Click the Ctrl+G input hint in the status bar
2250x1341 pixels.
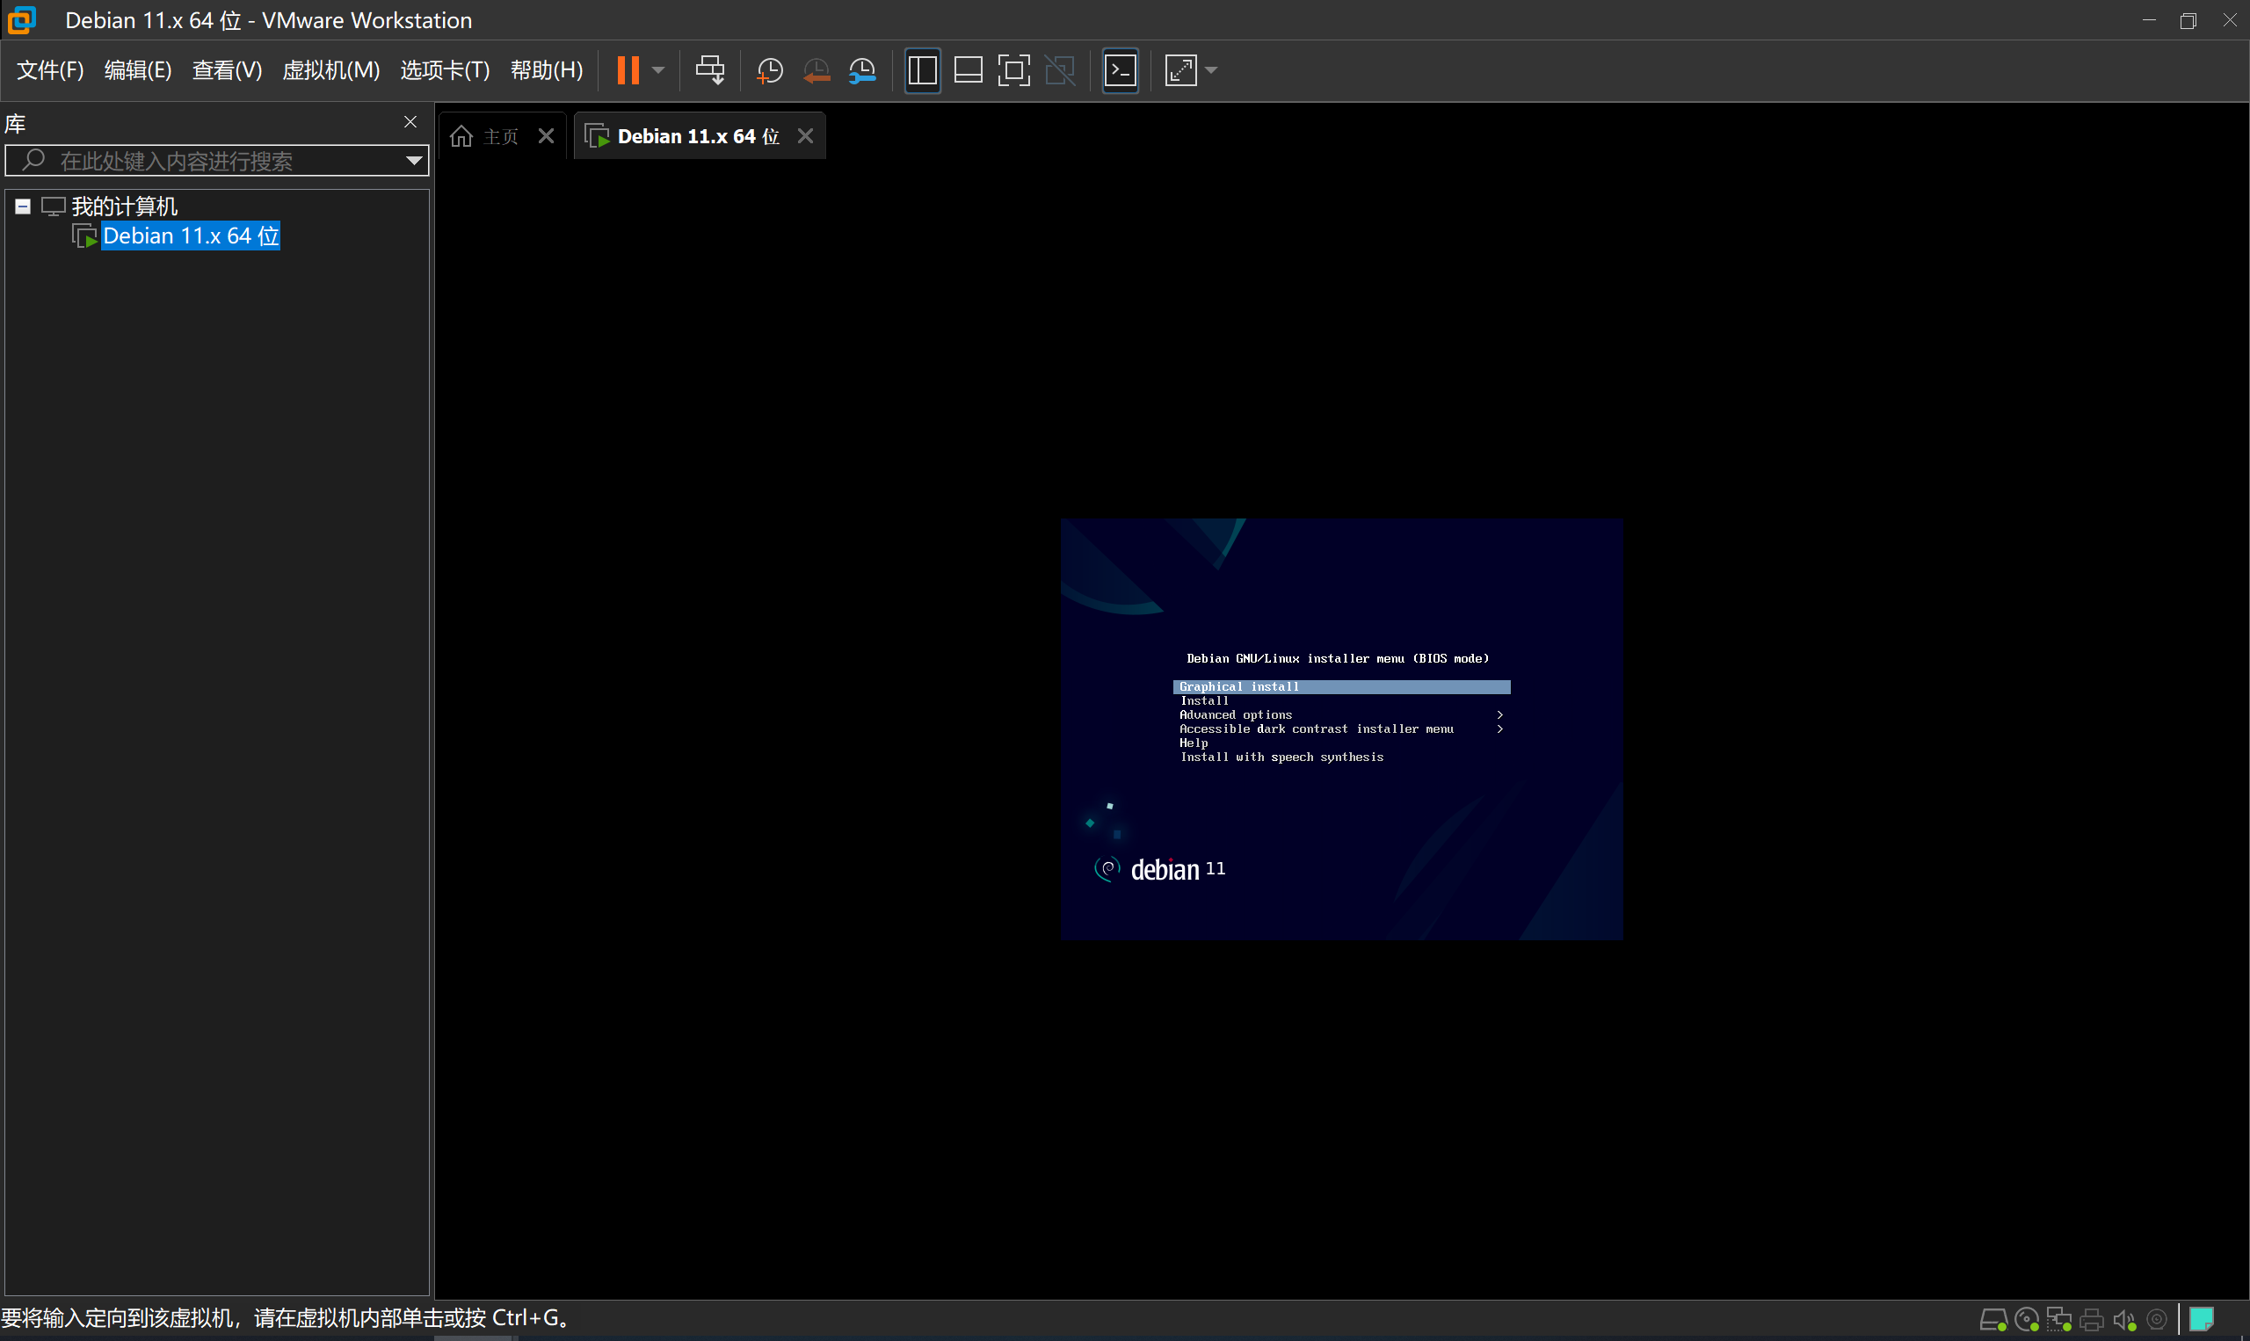(x=285, y=1317)
